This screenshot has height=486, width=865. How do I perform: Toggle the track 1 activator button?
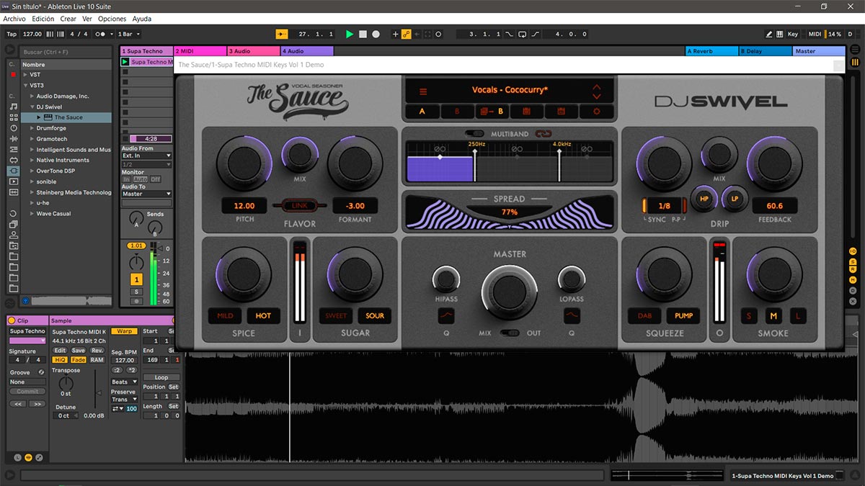136,279
